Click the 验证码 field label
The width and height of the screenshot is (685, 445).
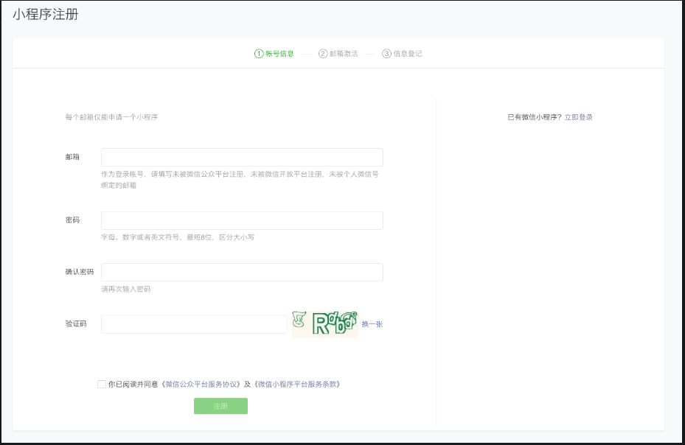click(x=76, y=323)
